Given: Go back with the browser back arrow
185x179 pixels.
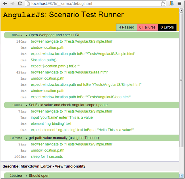Looking at the screenshot, I should (x=5, y=3).
